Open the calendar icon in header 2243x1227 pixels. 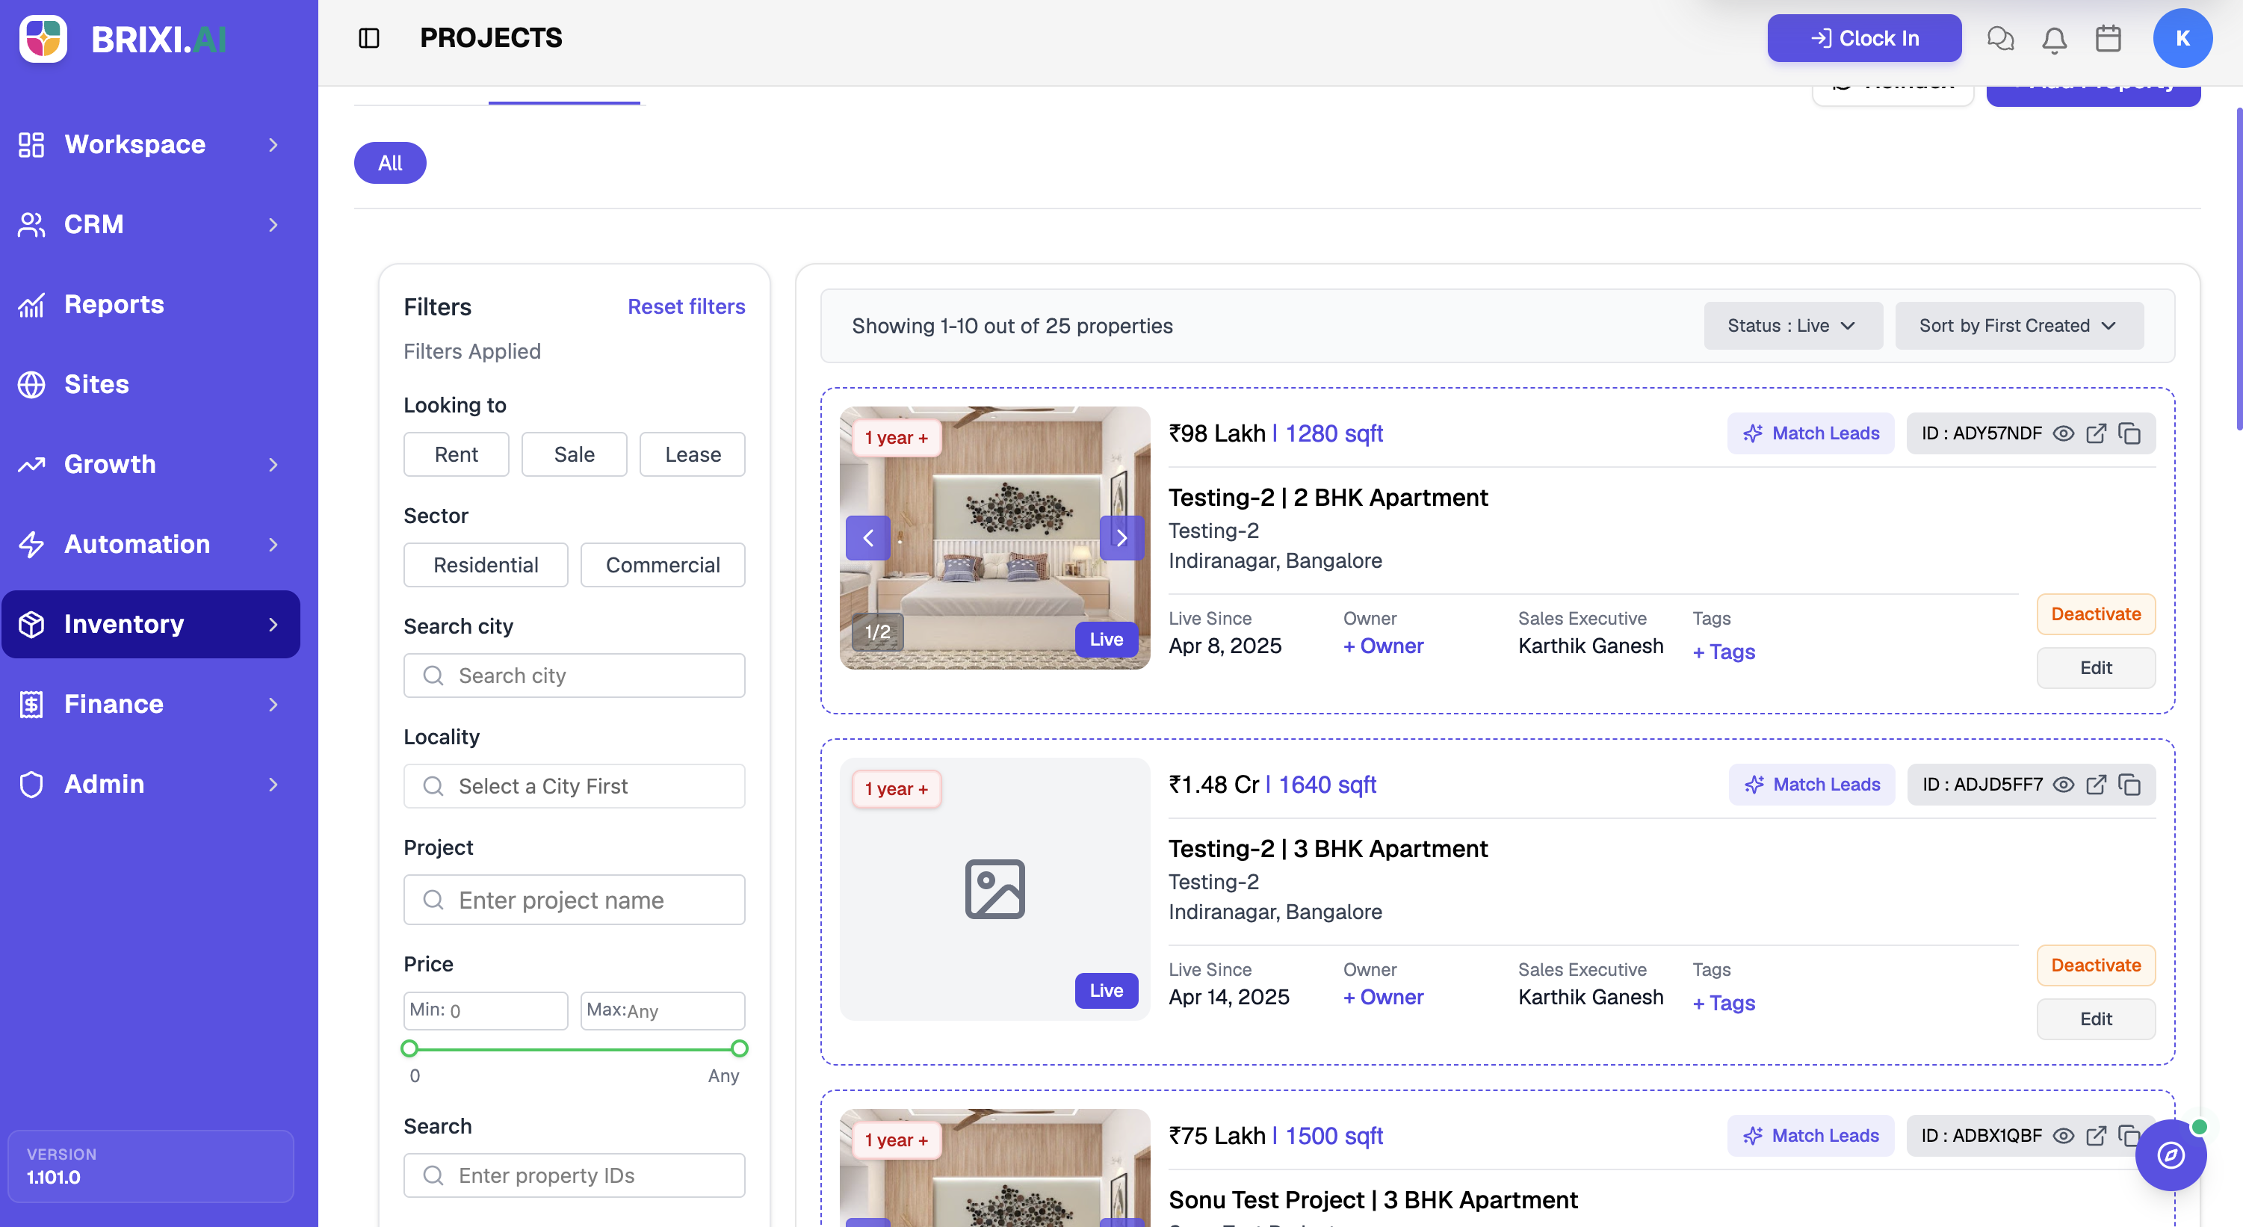click(x=2108, y=38)
